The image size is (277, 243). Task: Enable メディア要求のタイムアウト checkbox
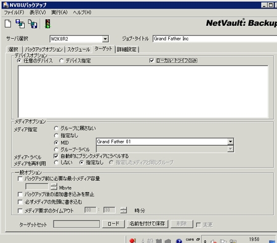pyautogui.click(x=20, y=210)
